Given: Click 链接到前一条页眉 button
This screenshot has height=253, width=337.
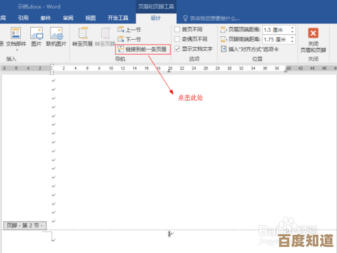Looking at the screenshot, I should tap(143, 49).
